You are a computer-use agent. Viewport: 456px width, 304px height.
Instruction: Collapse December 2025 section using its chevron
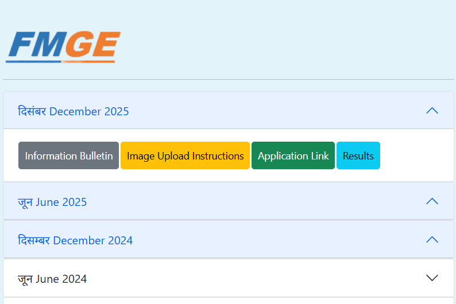tap(432, 111)
